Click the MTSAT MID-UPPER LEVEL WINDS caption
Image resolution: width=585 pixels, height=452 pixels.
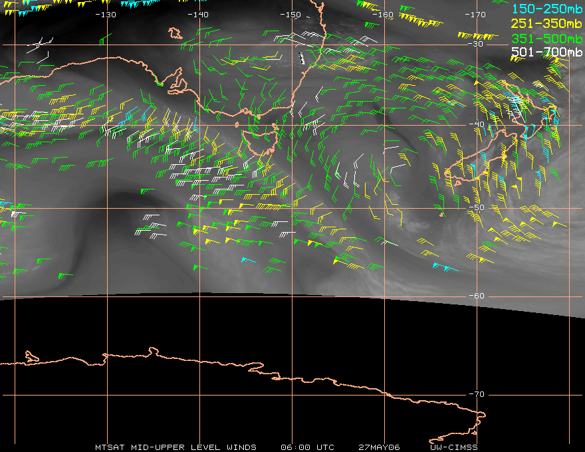click(175, 447)
